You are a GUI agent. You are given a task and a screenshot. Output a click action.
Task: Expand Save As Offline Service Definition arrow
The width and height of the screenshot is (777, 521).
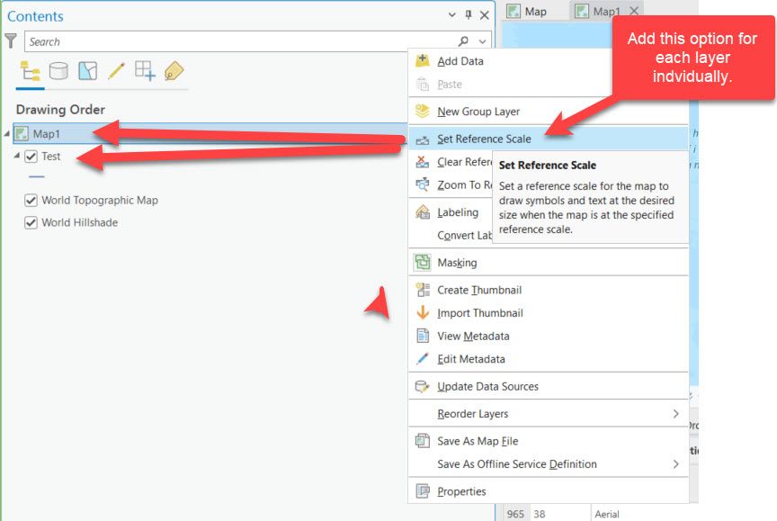[x=676, y=464]
